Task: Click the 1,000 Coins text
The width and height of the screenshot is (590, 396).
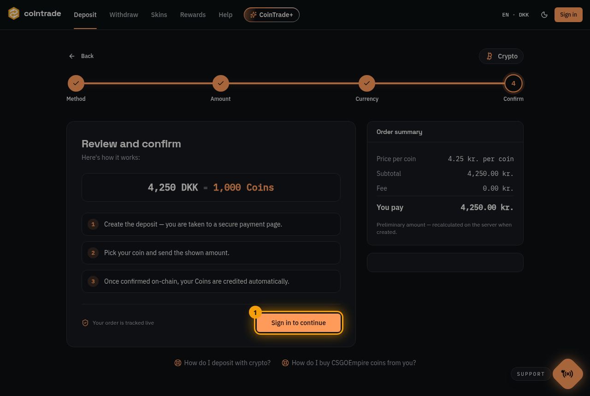Action: pos(243,187)
